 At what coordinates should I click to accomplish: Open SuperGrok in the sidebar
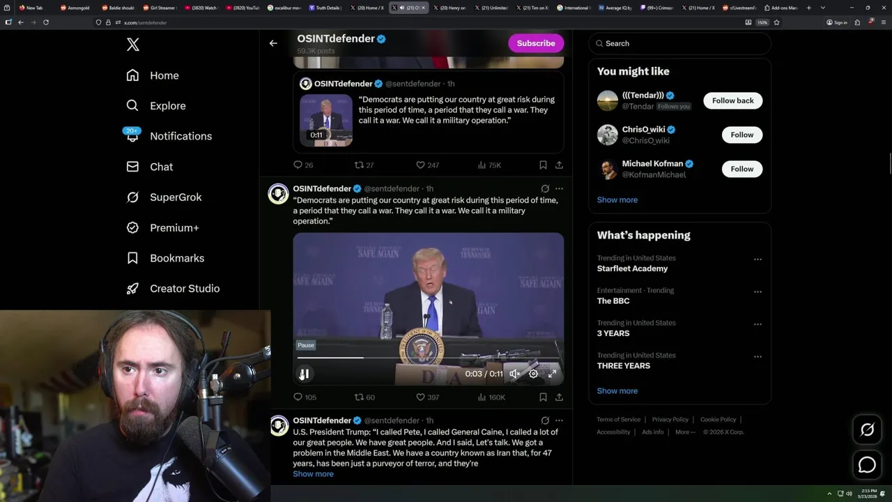click(164, 197)
